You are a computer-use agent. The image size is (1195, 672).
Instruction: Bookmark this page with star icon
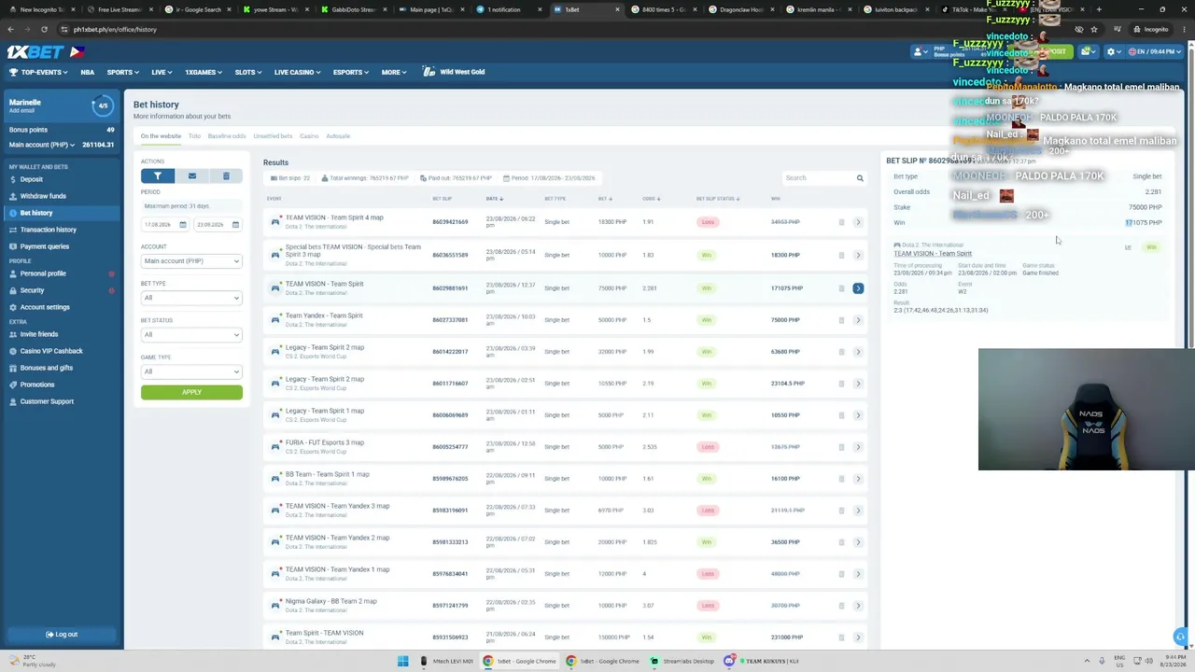[1094, 29]
